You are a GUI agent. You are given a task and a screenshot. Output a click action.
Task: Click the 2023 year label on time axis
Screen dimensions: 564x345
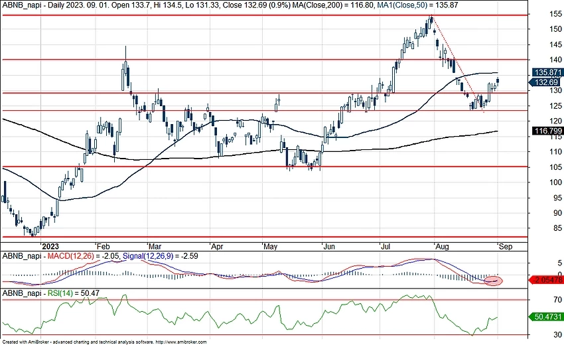tap(50, 247)
